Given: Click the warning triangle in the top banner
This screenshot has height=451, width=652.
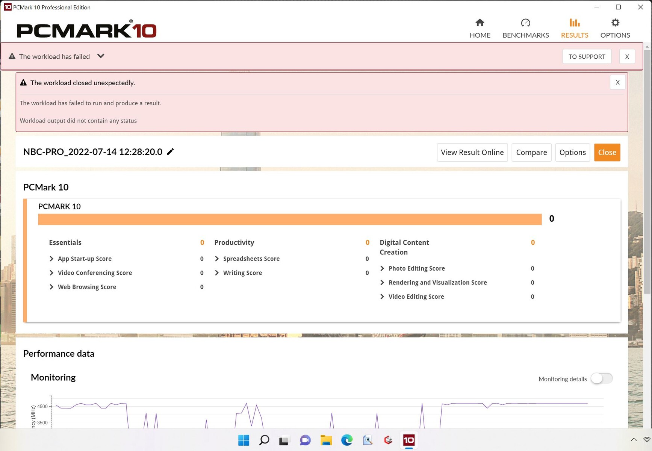Looking at the screenshot, I should point(12,56).
